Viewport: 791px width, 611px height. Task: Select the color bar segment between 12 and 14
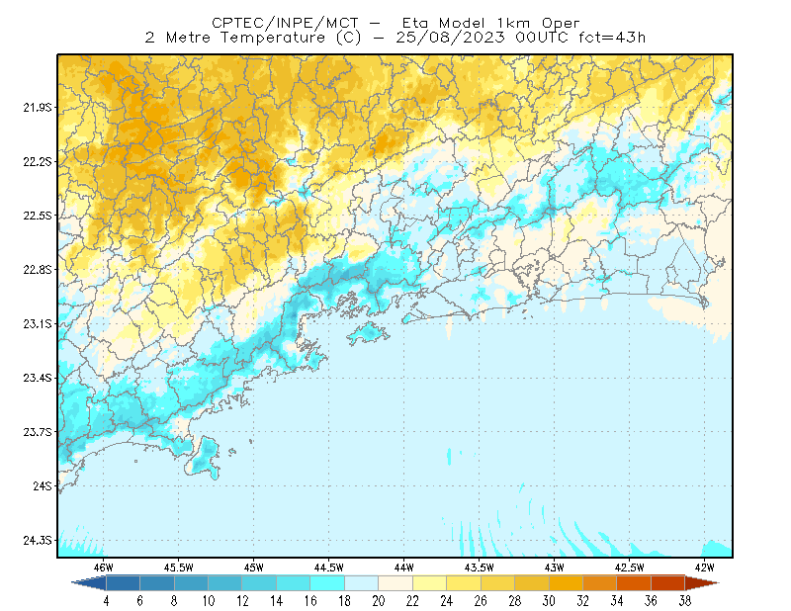coord(259,583)
